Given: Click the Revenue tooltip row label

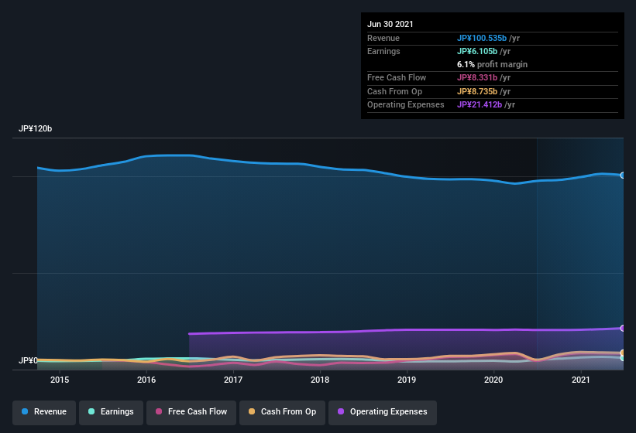Looking at the screenshot, I should tap(383, 38).
